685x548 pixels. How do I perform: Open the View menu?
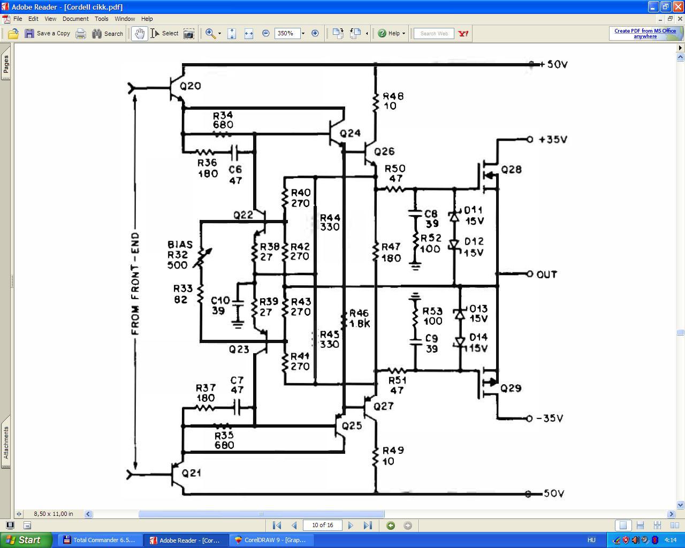pos(50,19)
